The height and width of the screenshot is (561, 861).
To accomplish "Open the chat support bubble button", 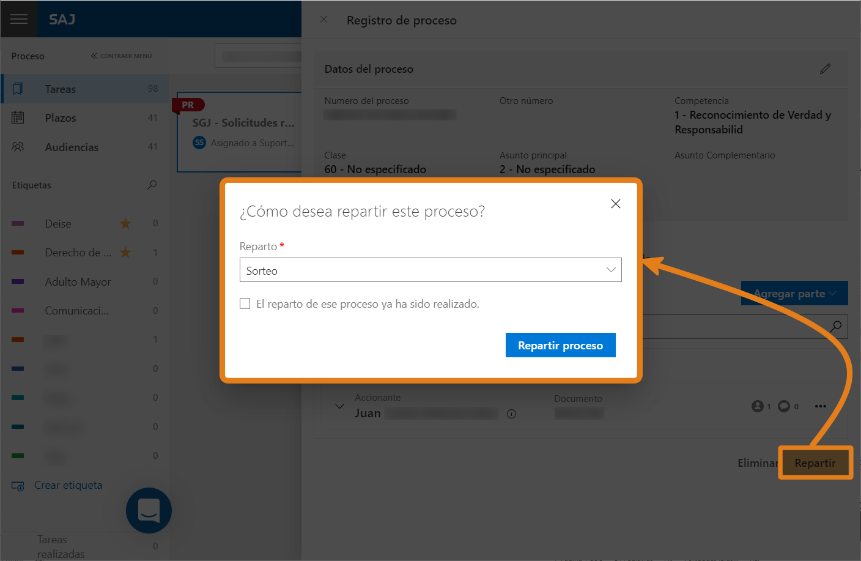I will 149,510.
